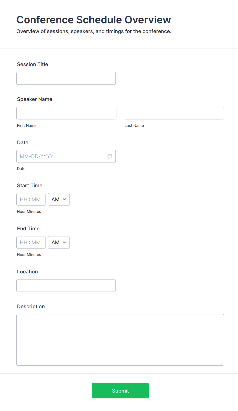Click the Start Time label
This screenshot has height=411, width=238.
(30, 186)
